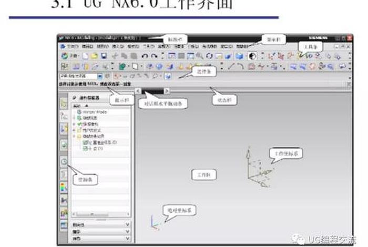Click right arrow of the dialog rail strip
Screen dimensions: 368x247
pos(167,91)
